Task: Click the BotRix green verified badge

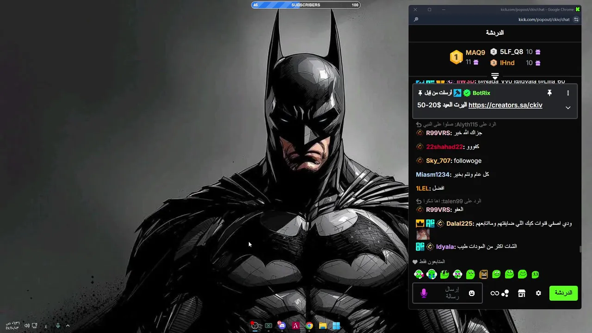Action: pos(467,93)
